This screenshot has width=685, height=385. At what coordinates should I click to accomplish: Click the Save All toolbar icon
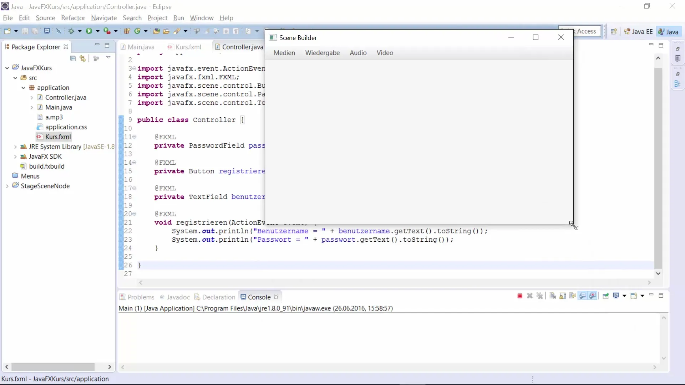point(35,31)
